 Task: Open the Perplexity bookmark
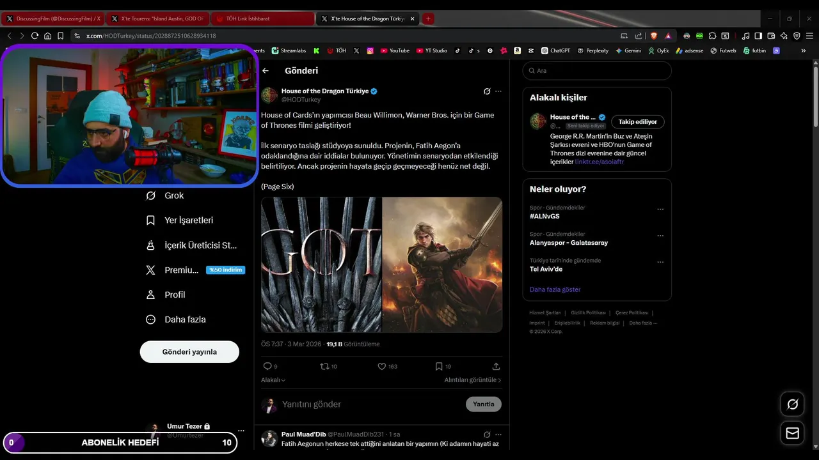[592, 50]
